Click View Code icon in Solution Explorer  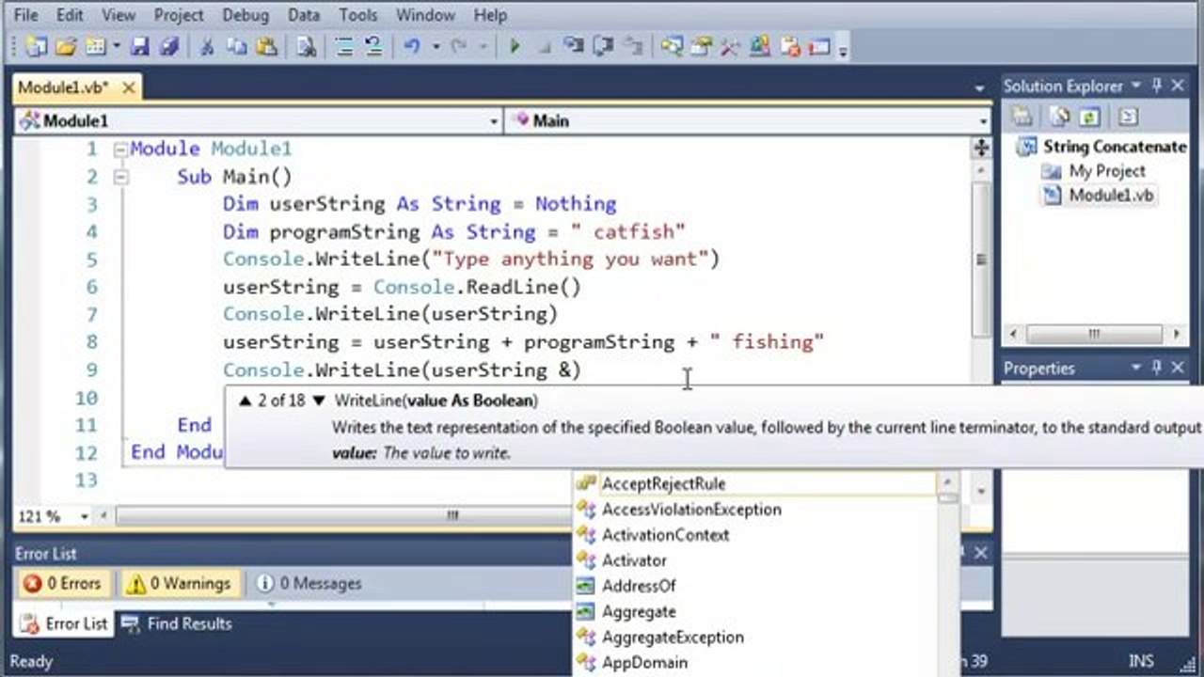pyautogui.click(x=1128, y=117)
